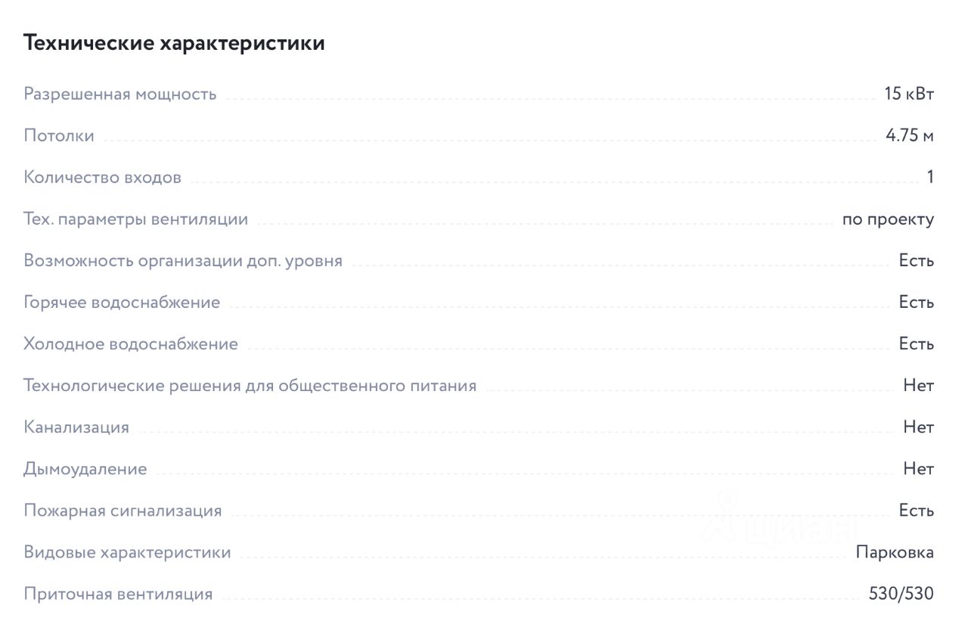Viewport: 968px width, 618px height.
Task: Click the 'Пожарная сигнализация' label
Action: [x=123, y=511]
